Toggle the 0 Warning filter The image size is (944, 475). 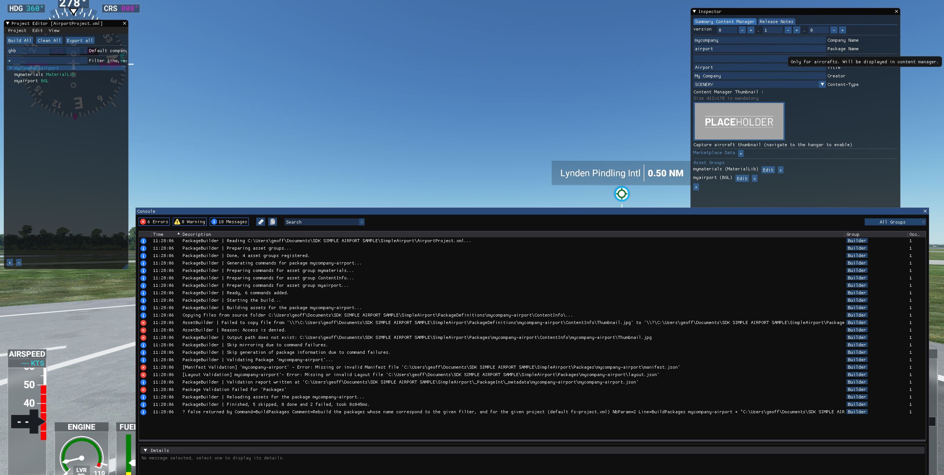(190, 222)
